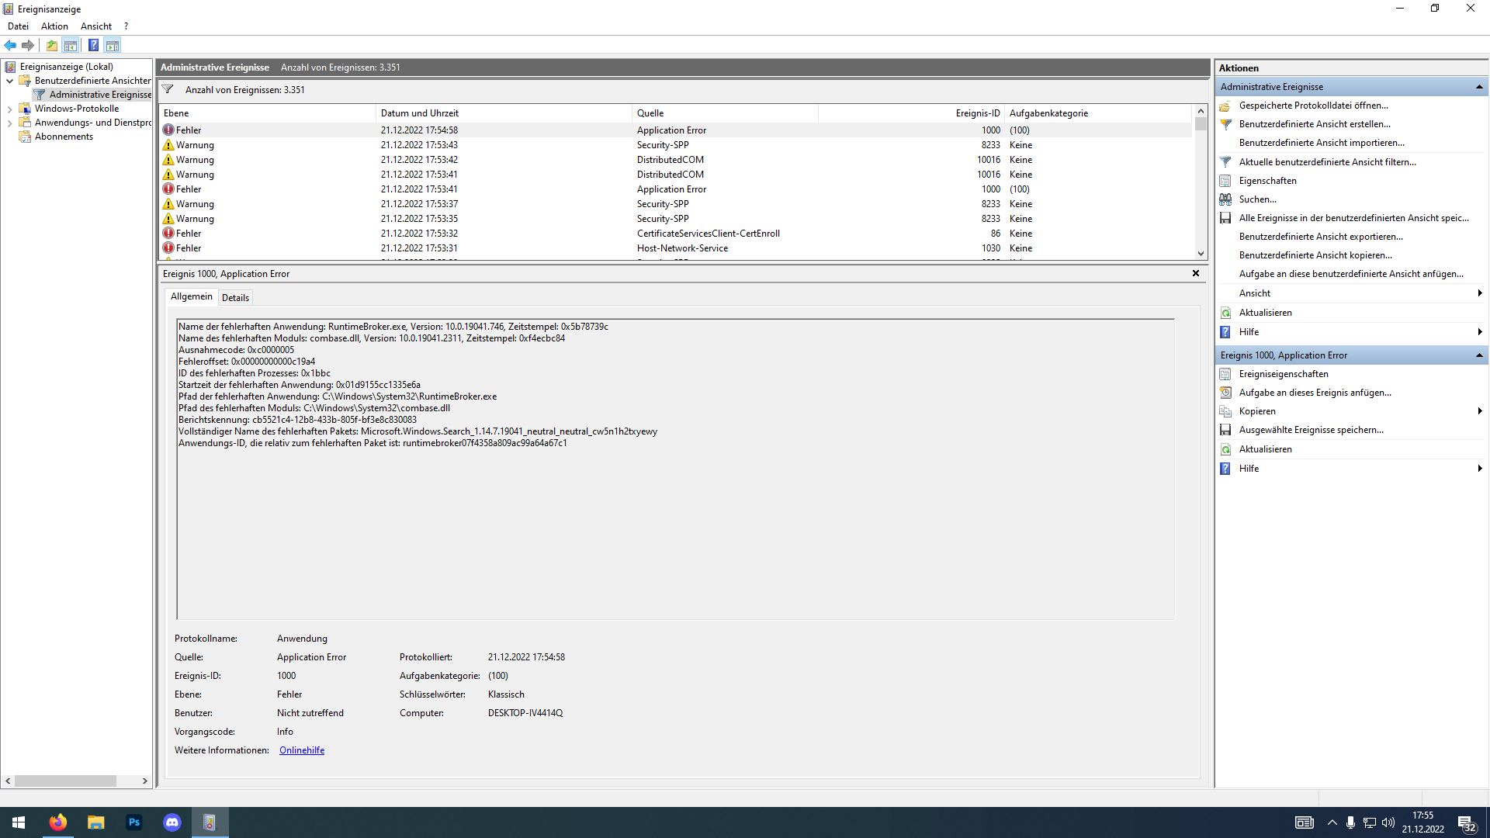
Task: Click Benutzerdefinierte Ansicht erstellen action
Action: coord(1314,124)
